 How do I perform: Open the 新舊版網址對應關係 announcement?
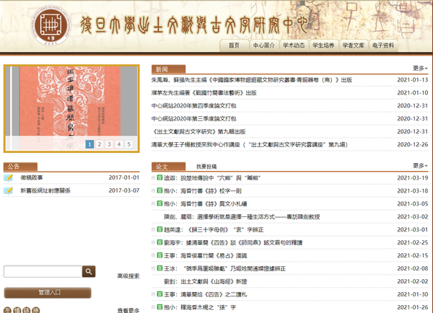[45, 190]
